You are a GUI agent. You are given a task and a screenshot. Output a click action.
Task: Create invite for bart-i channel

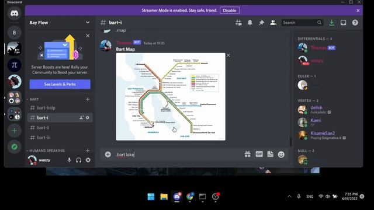tap(81, 118)
